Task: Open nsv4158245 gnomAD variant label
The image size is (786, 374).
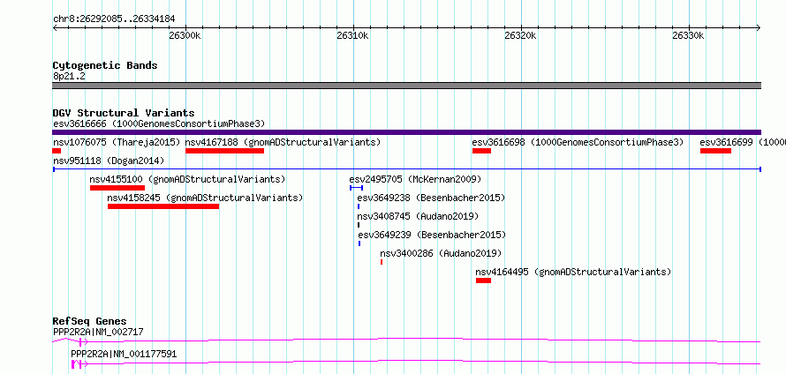Action: point(205,198)
